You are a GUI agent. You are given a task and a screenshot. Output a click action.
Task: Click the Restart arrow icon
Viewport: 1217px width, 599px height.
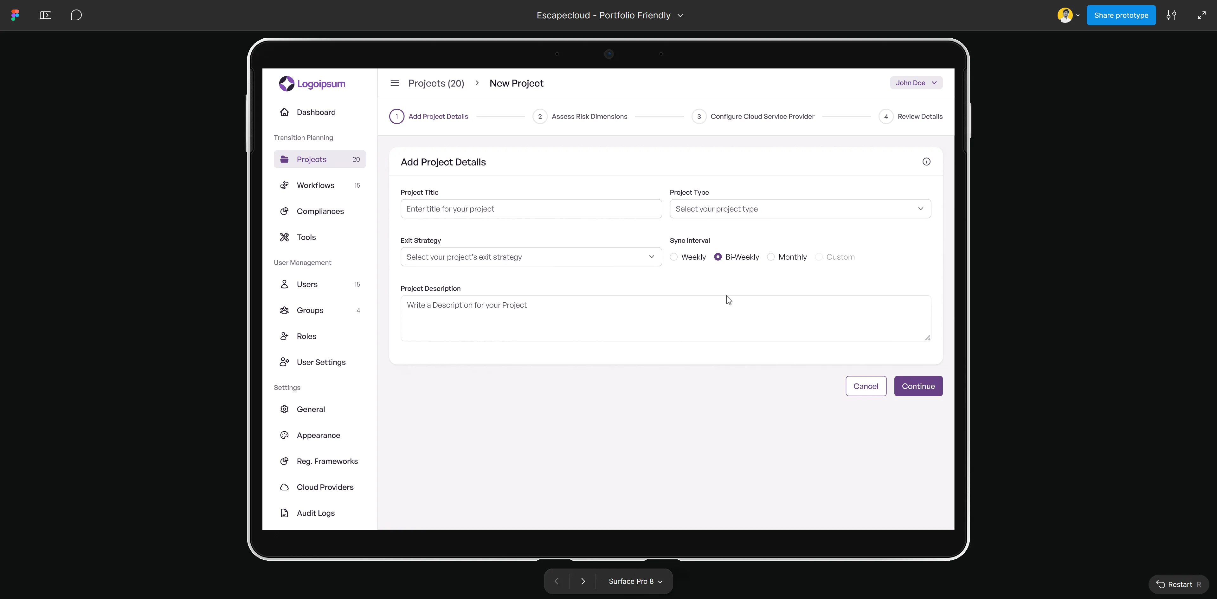click(1160, 584)
